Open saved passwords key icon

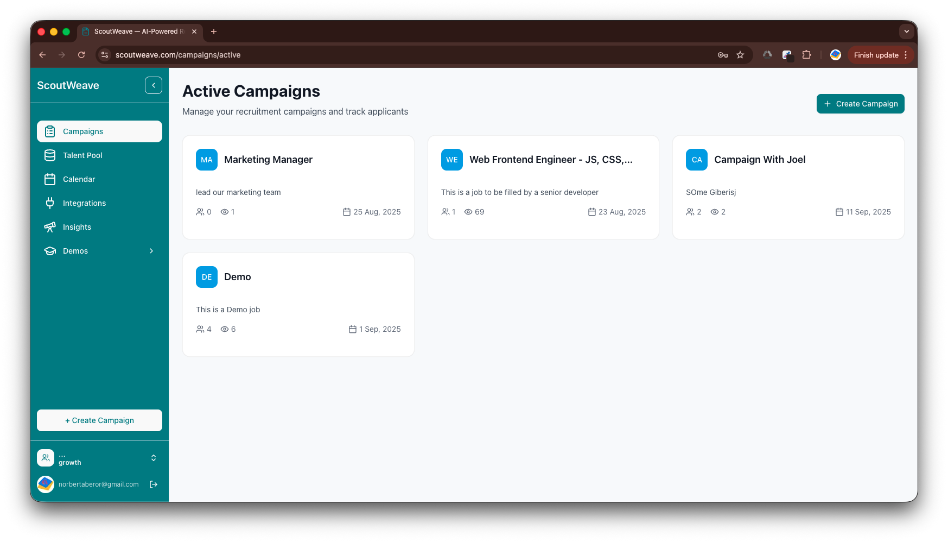[723, 55]
